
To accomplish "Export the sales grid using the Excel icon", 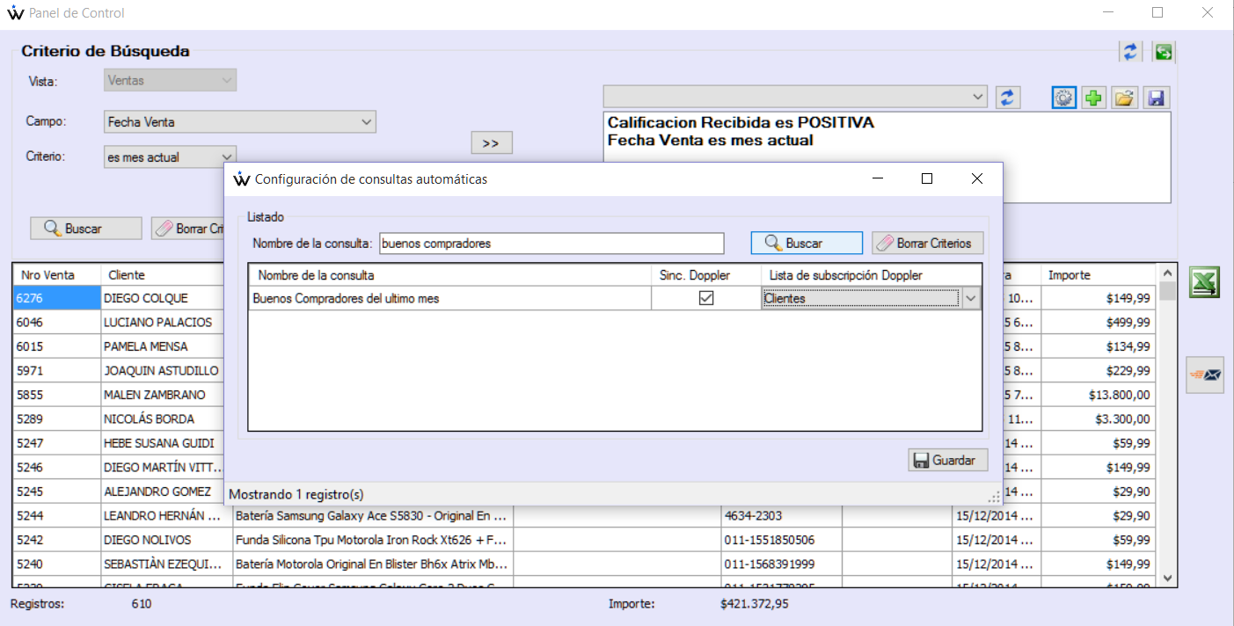I will click(1204, 283).
